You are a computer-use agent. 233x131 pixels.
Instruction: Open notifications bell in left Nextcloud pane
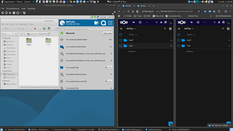click(x=161, y=22)
